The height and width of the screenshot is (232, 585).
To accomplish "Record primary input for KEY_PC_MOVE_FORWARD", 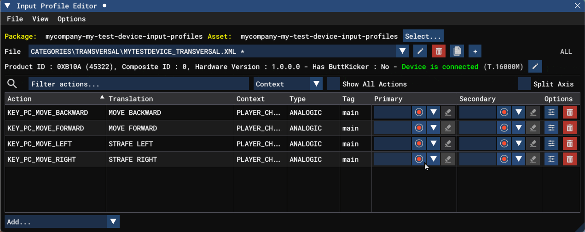I will click(419, 128).
